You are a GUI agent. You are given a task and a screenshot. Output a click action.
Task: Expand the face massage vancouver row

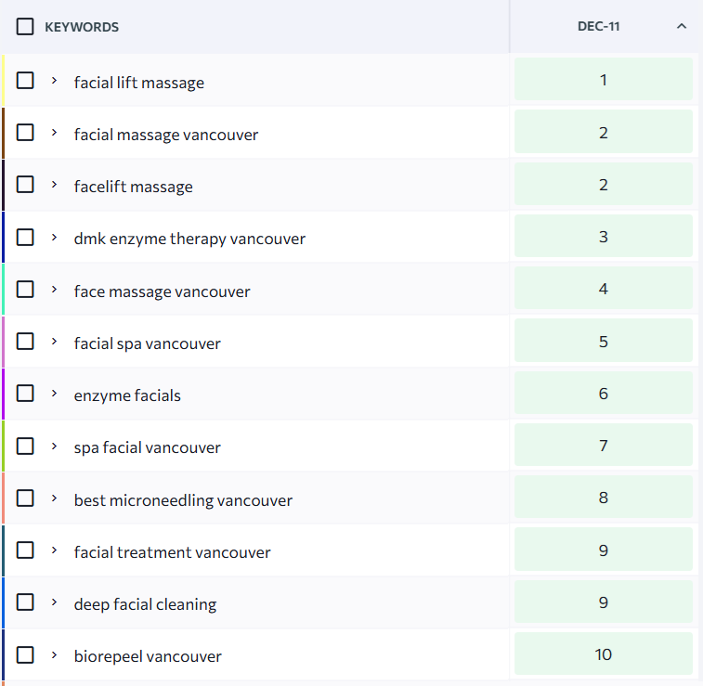pyautogui.click(x=55, y=291)
